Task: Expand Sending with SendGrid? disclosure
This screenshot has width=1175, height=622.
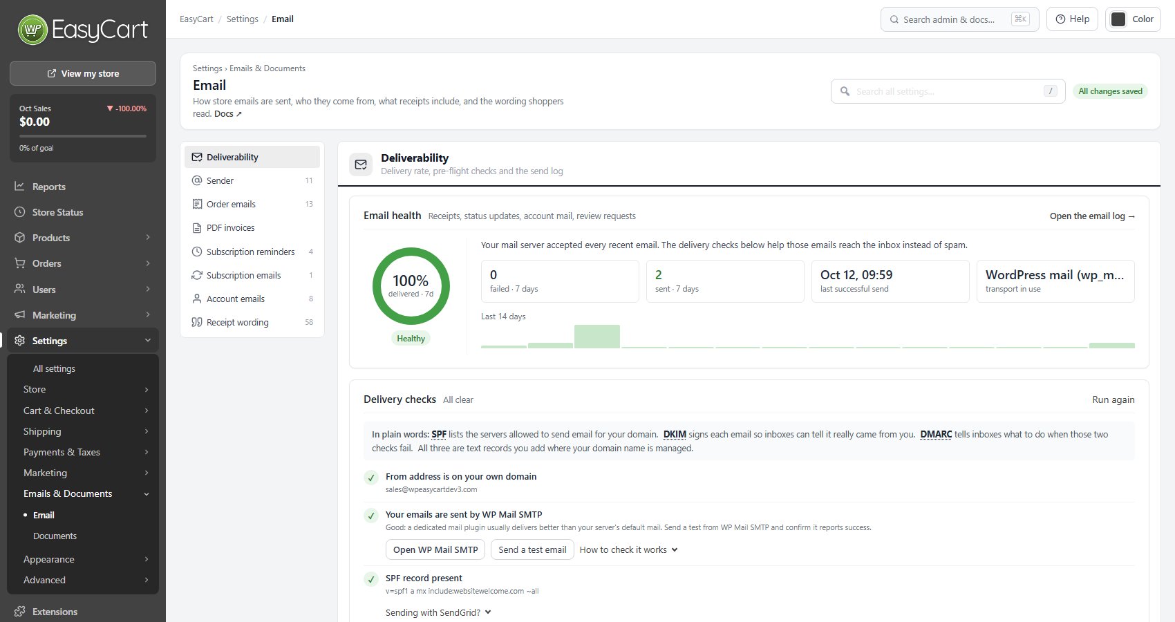Action: point(438,612)
